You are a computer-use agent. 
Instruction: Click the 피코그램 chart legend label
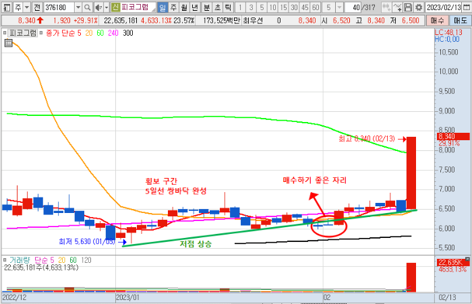pos(23,33)
